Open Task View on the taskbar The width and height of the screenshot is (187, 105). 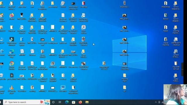60,102
